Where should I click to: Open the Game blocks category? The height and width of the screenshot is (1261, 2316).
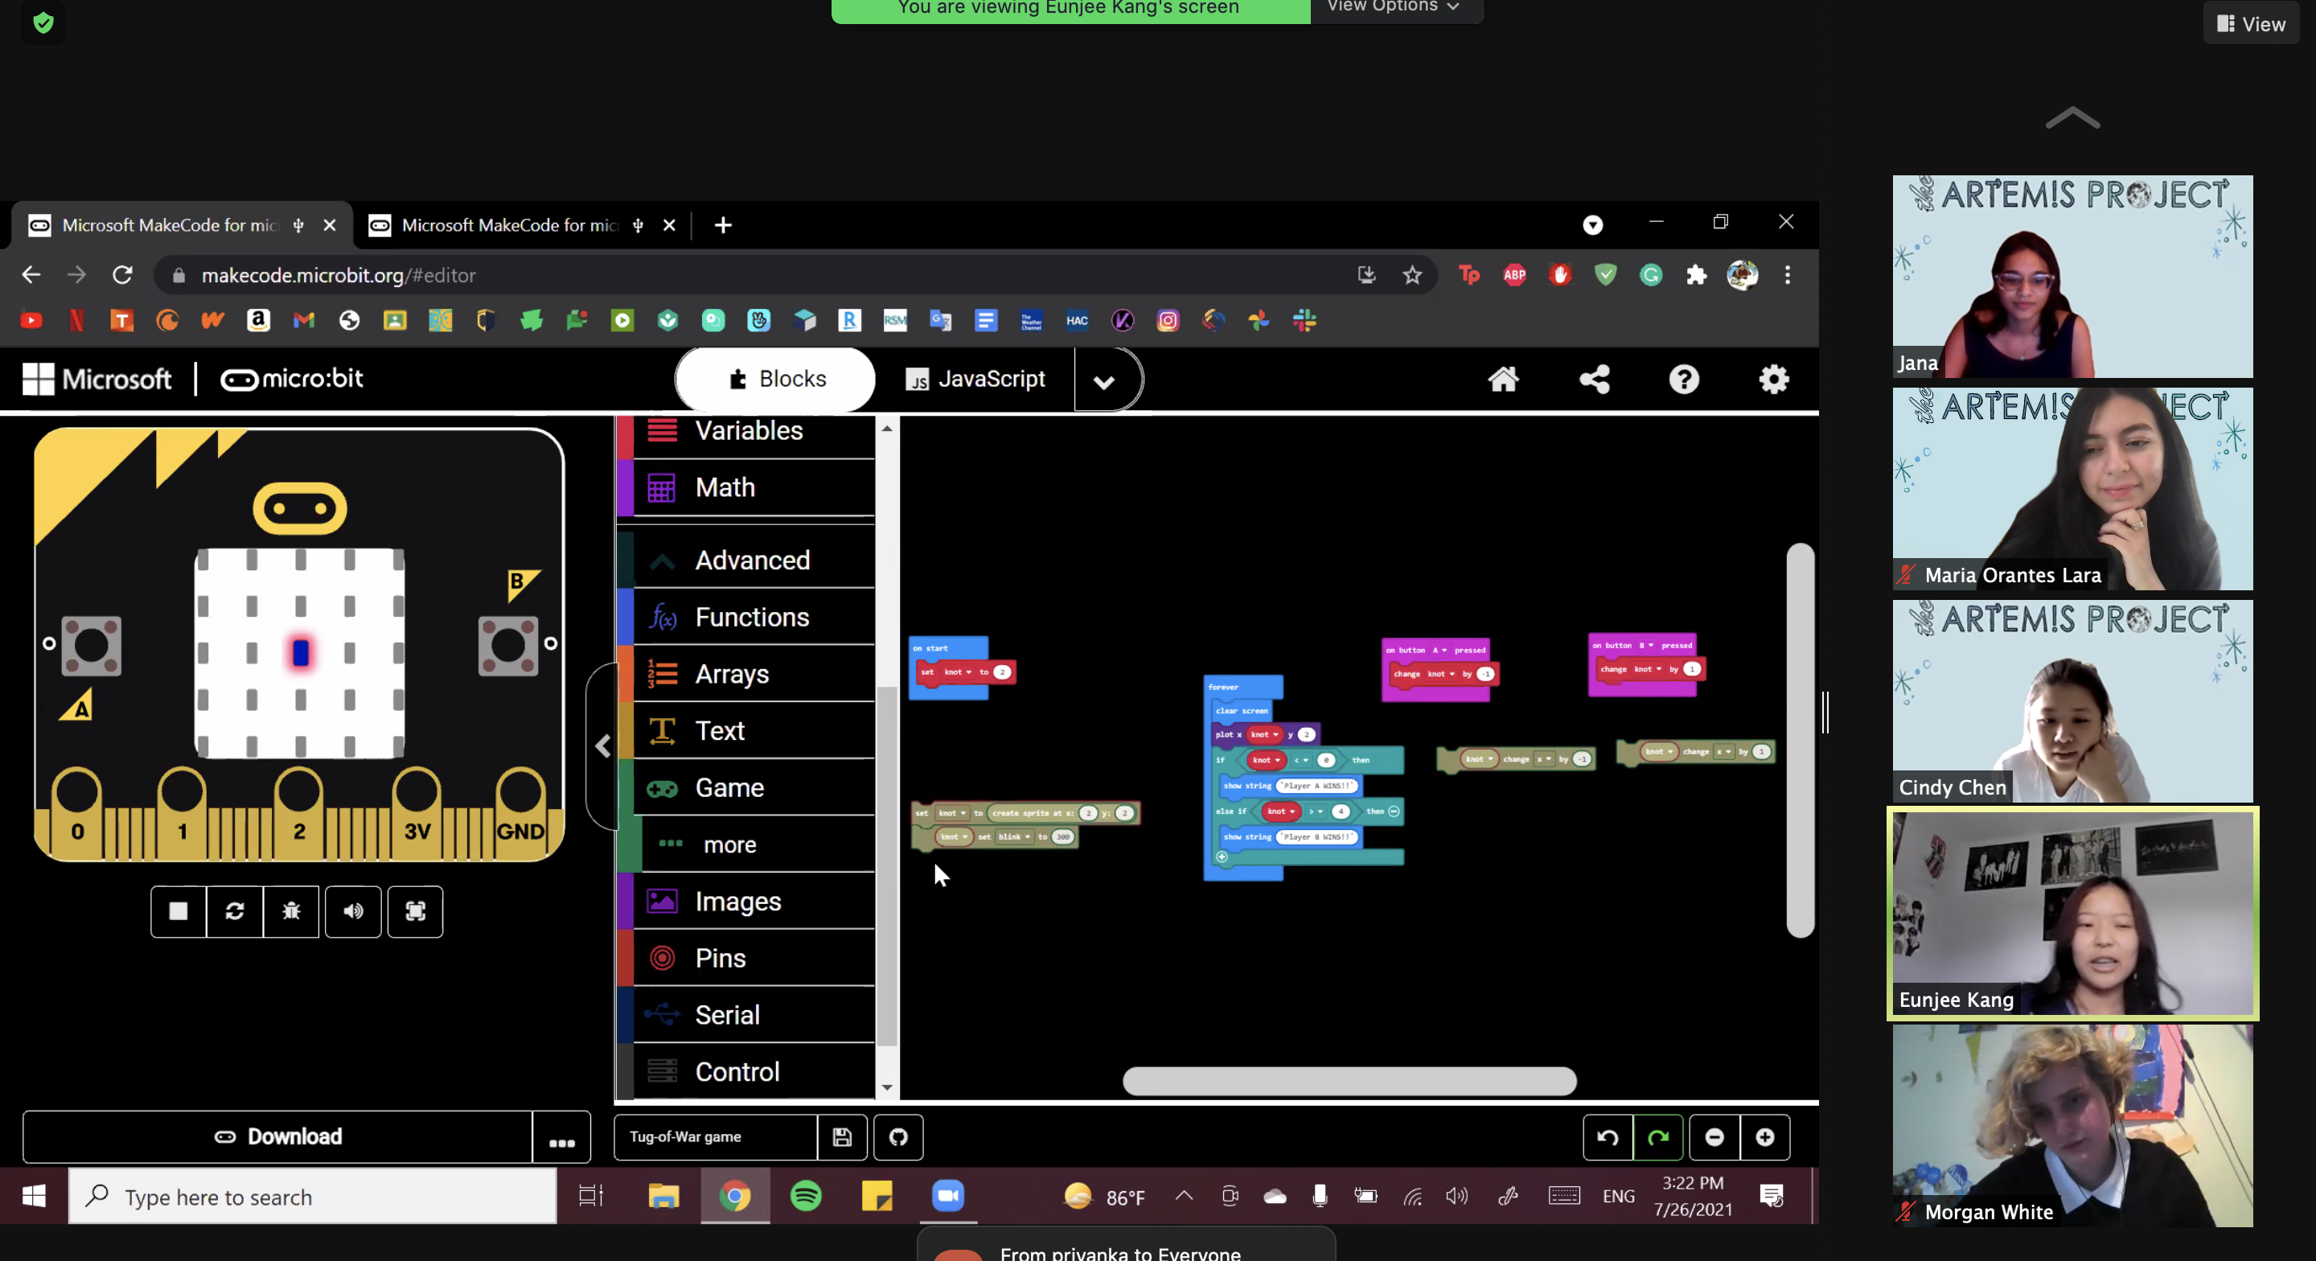(x=729, y=788)
